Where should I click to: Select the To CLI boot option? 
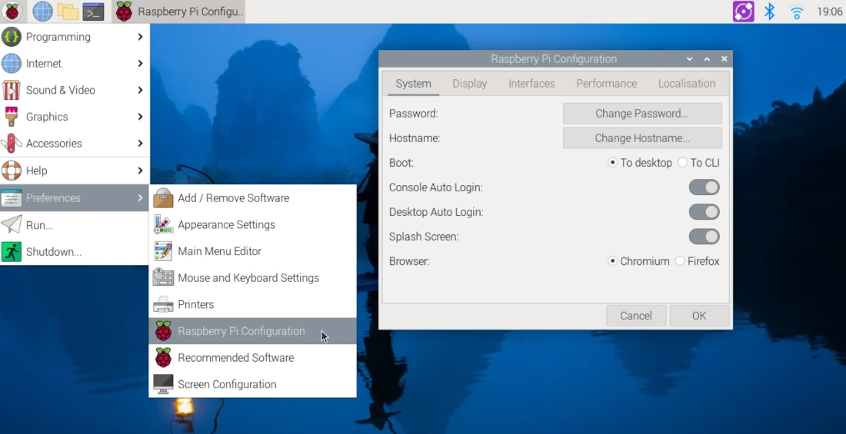click(698, 163)
